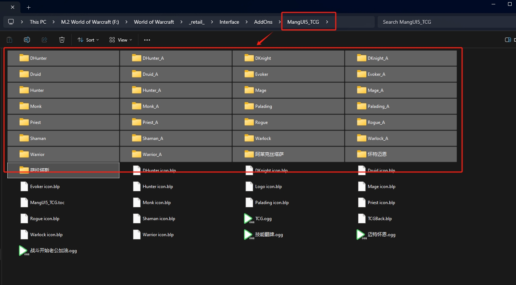Screen dimensions: 516x285
Task: Navigate to This PC breadcrumb
Action: pos(38,22)
